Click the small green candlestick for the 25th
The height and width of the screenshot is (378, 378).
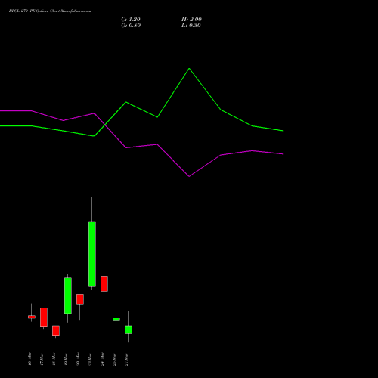[116, 319]
